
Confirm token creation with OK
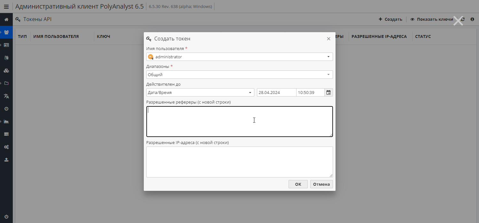(x=298, y=184)
